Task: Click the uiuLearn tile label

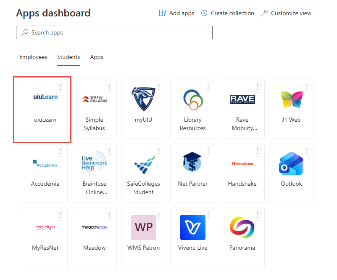Action: tap(45, 120)
